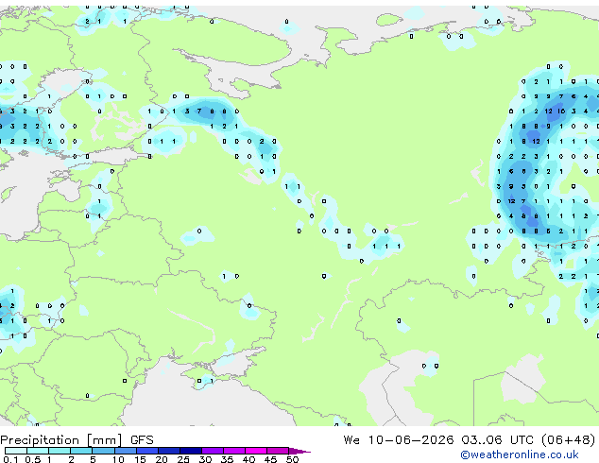Select the 45–50 mm legend color box
The height and width of the screenshot is (463, 599).
[x=278, y=451]
